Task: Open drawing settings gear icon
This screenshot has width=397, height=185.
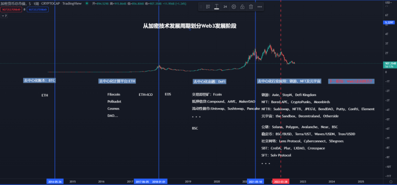Action: coord(234,7)
